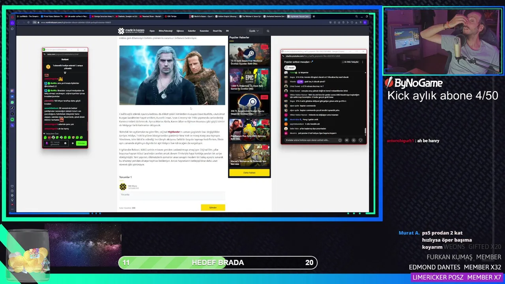This screenshot has width=505, height=284.
Task: Click browser sidebar WhatsApp icon
Action: tap(12, 102)
